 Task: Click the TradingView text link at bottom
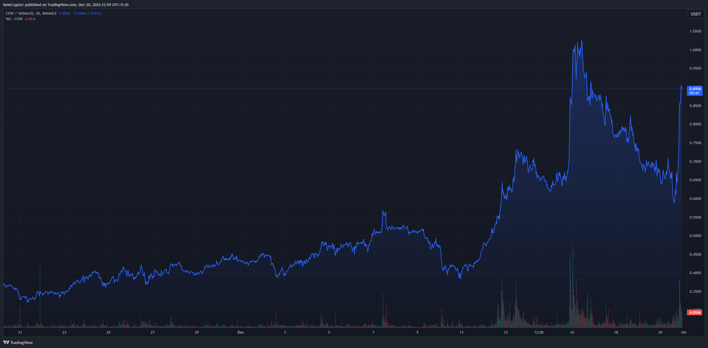pos(22,343)
